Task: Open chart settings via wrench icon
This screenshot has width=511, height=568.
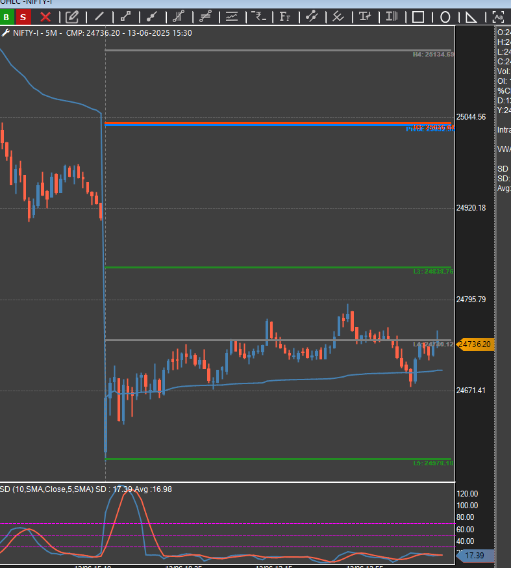Action: tap(5, 33)
